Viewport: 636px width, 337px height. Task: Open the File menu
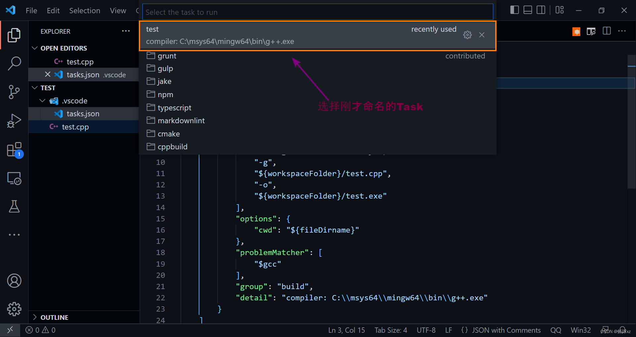point(31,11)
